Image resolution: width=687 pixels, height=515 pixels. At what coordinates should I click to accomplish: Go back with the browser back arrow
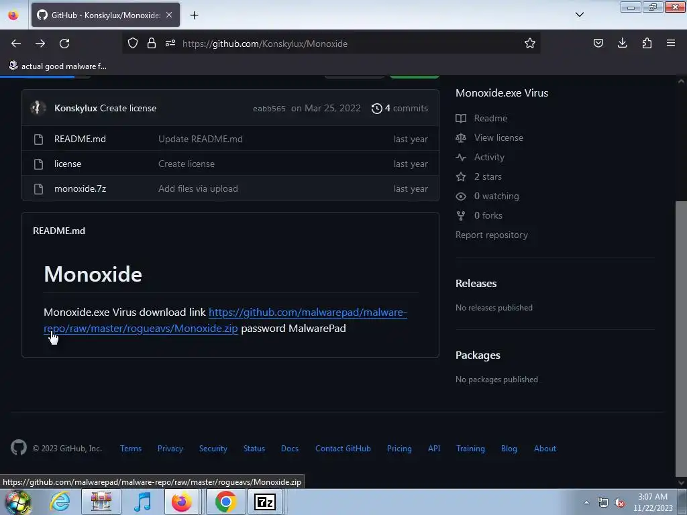tap(16, 44)
